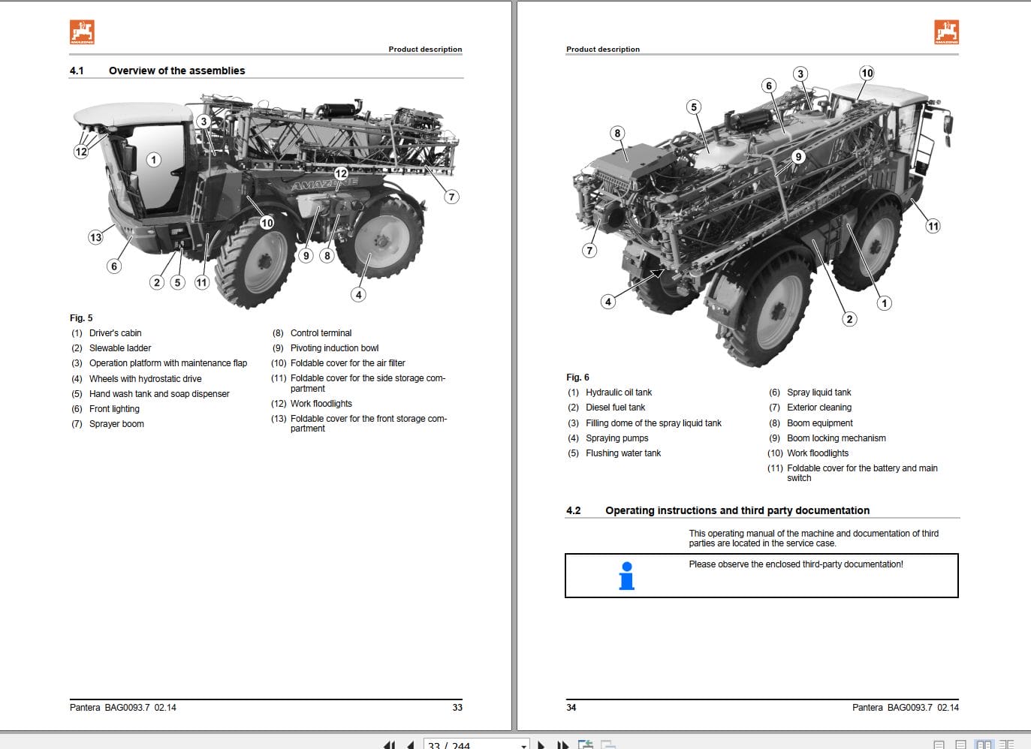Go back one page using the previous arrow

[x=411, y=744]
